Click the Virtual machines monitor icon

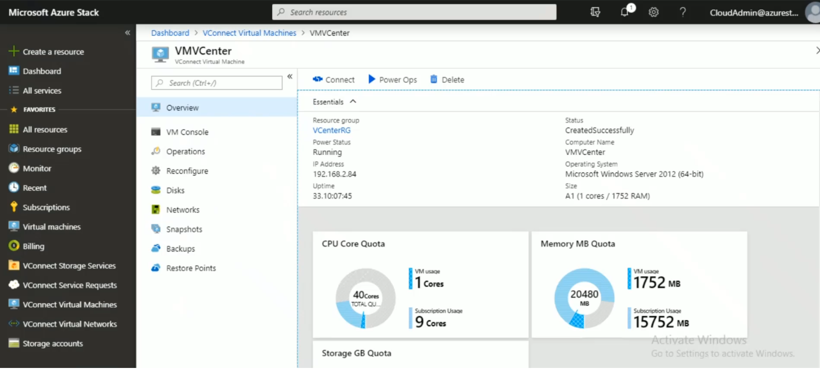click(x=14, y=226)
